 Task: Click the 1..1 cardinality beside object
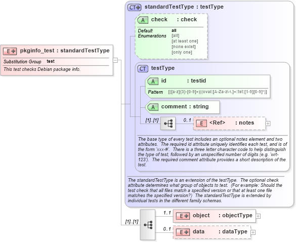pos(167,213)
